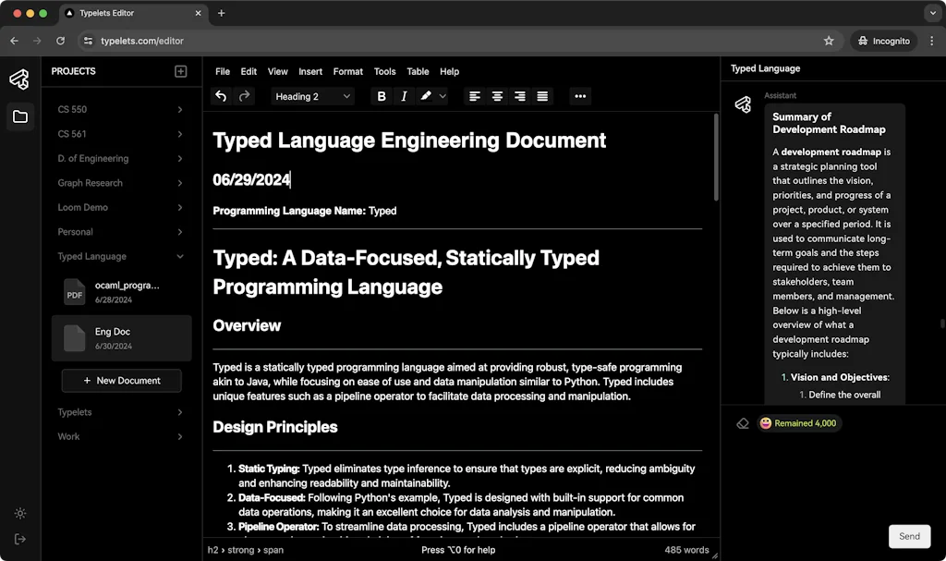This screenshot has height=561, width=946.
Task: Open more toolbar options with the ellipsis icon
Action: coord(580,96)
